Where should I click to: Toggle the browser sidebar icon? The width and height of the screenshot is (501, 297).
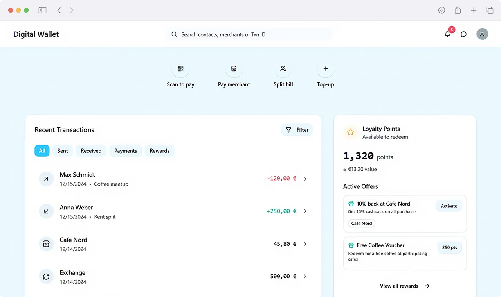tap(42, 10)
